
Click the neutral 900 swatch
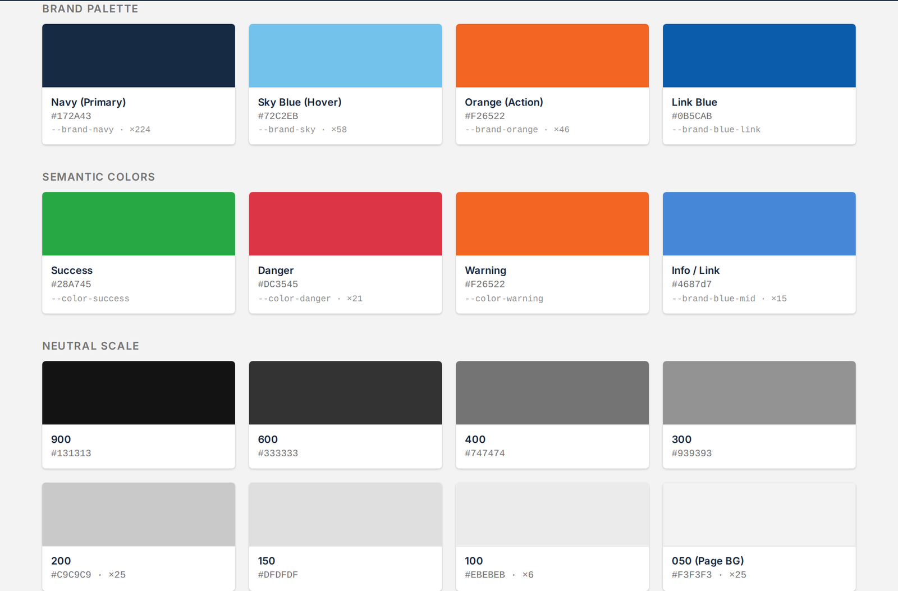pyautogui.click(x=139, y=393)
